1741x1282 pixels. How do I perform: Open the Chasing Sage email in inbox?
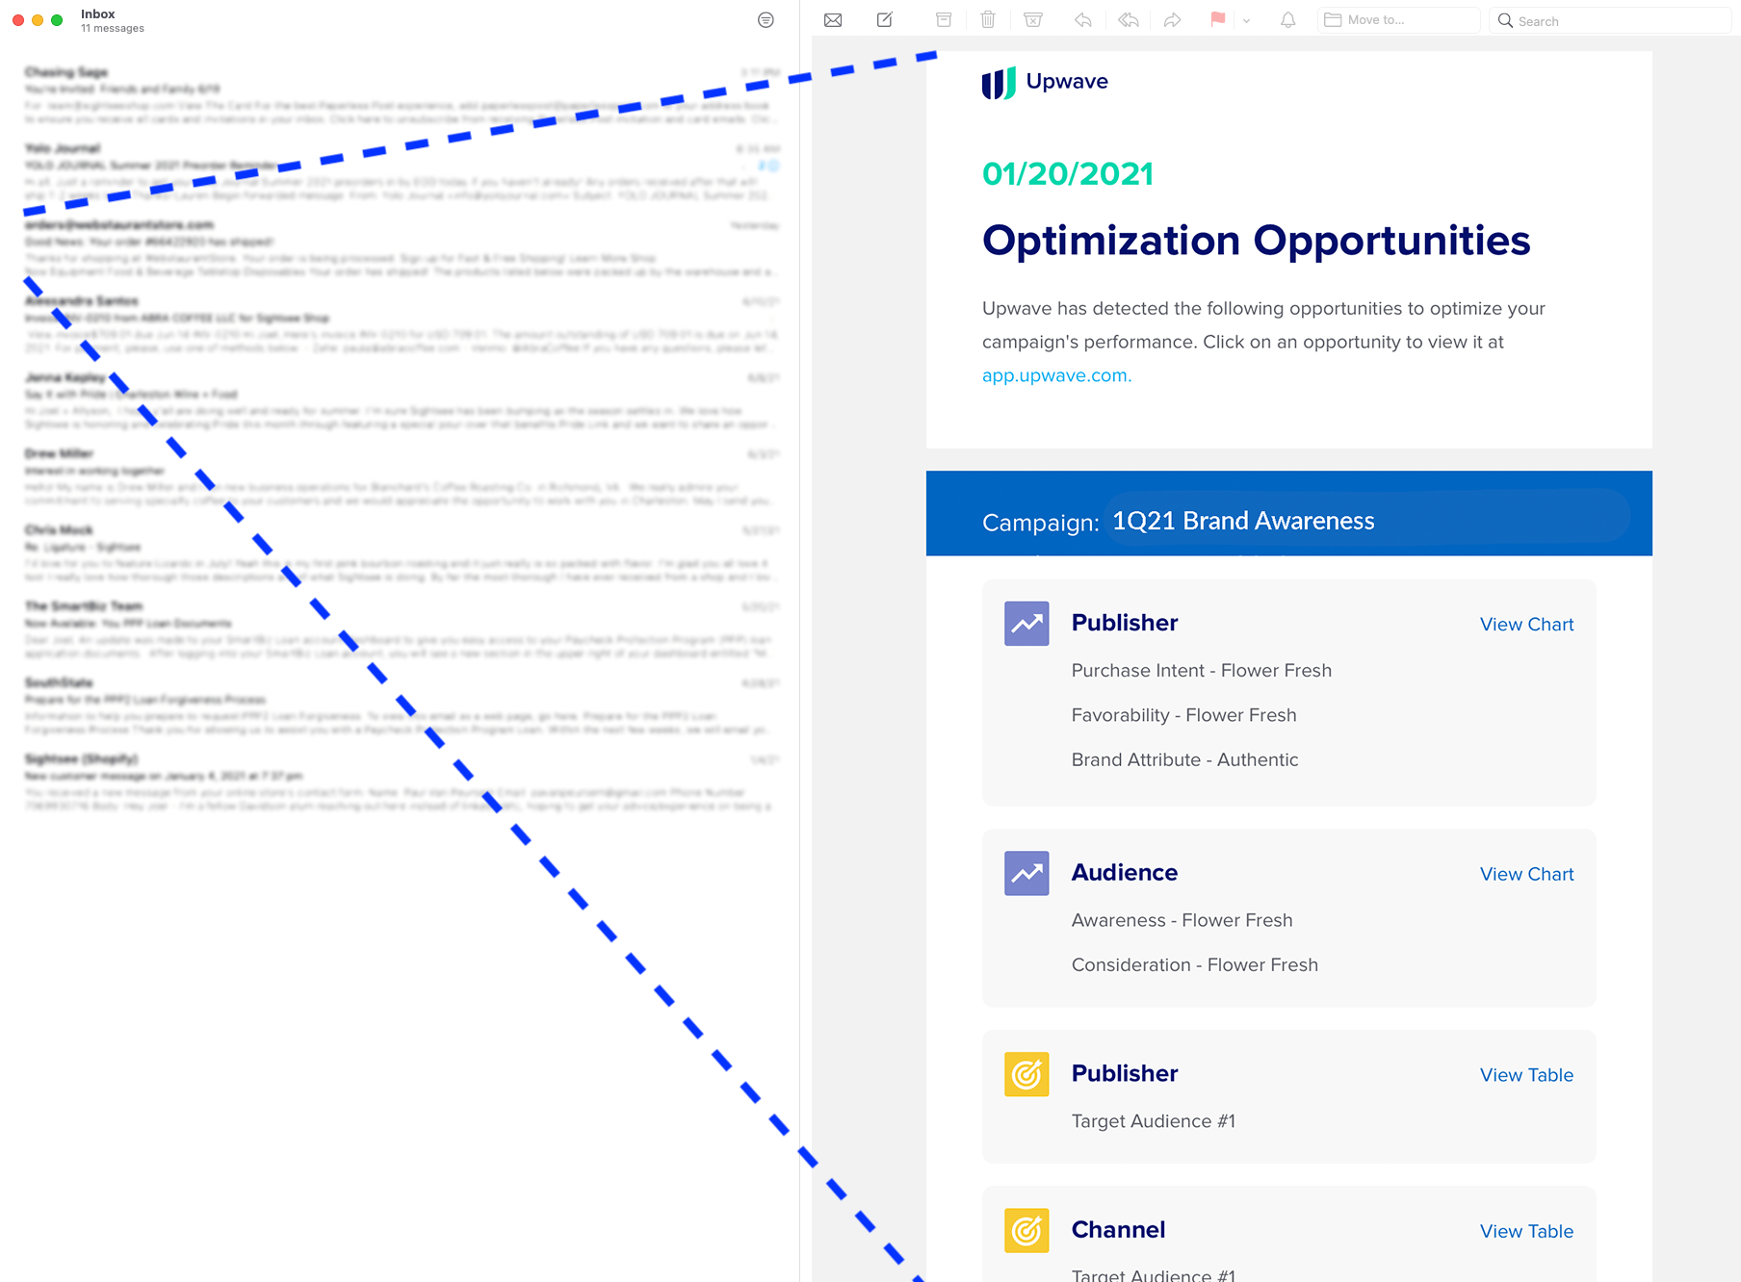click(x=402, y=96)
